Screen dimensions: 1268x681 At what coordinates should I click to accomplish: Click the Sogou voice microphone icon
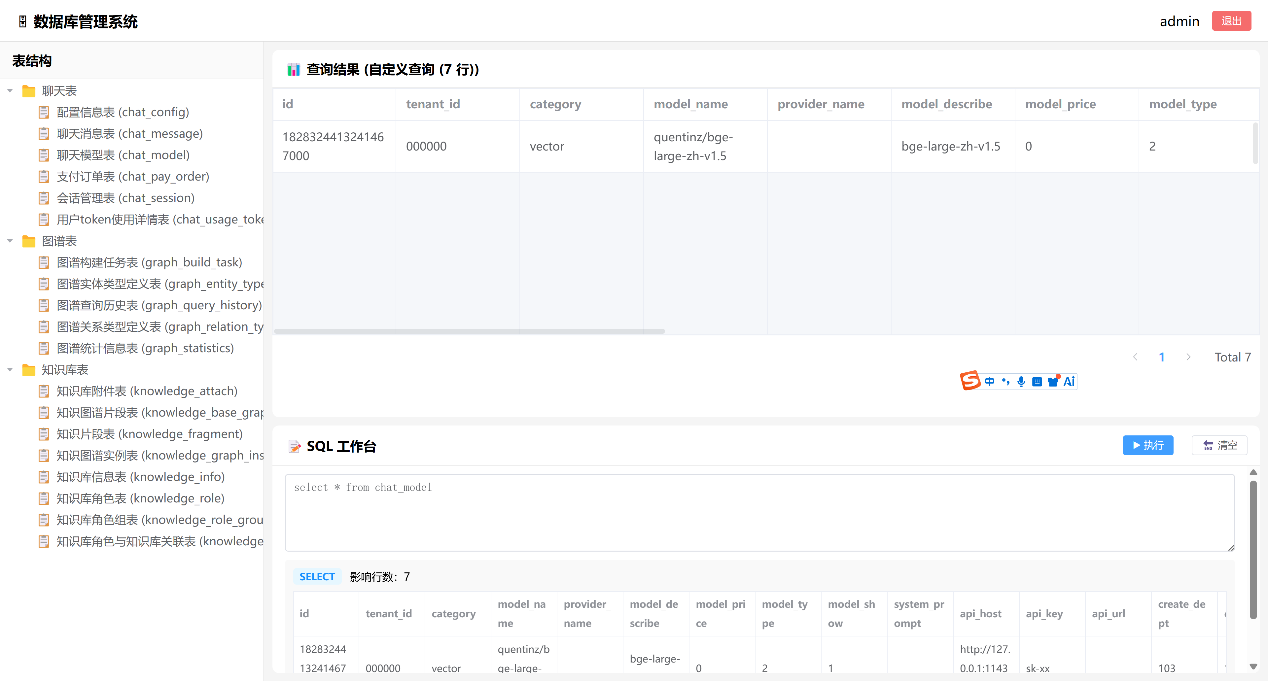[1021, 381]
